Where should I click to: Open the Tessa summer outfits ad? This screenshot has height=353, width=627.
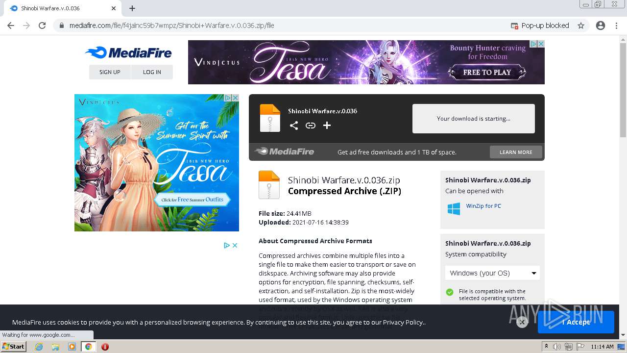tap(157, 163)
